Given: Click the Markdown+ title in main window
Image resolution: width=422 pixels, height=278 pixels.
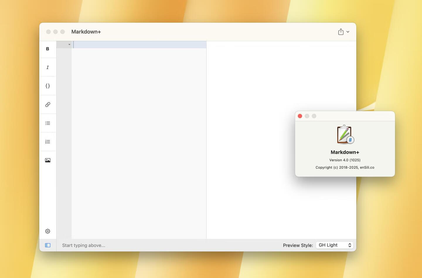Looking at the screenshot, I should pos(86,32).
